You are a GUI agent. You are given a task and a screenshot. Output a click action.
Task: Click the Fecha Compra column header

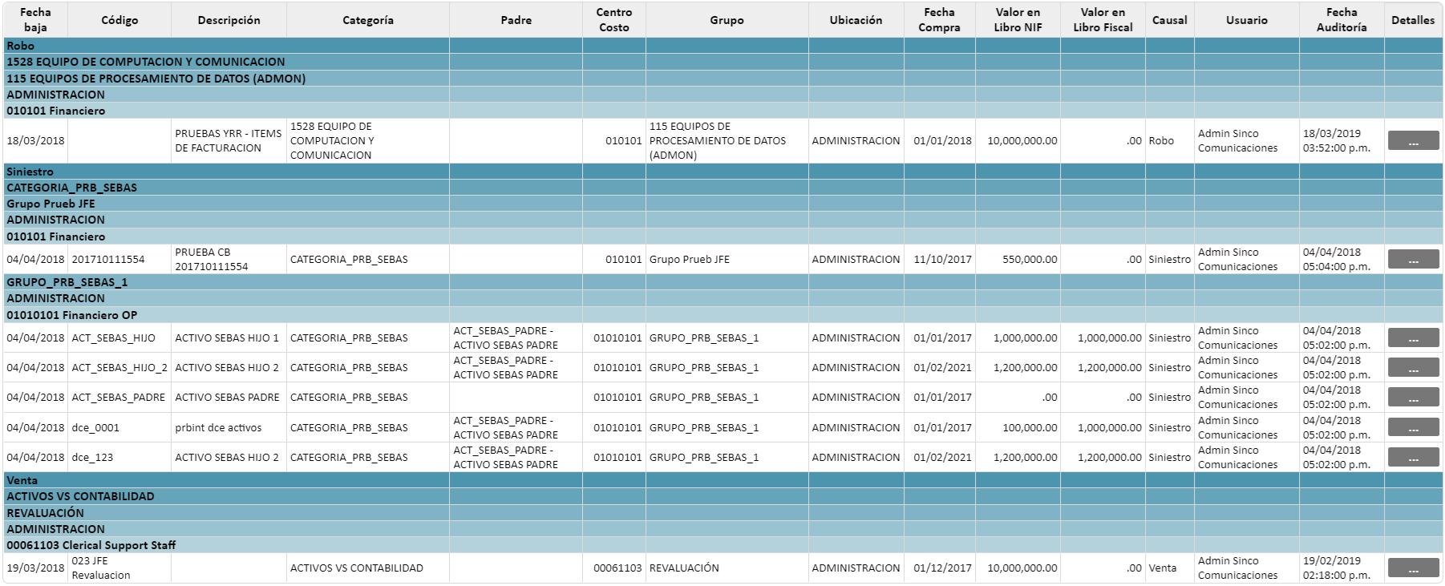(939, 19)
